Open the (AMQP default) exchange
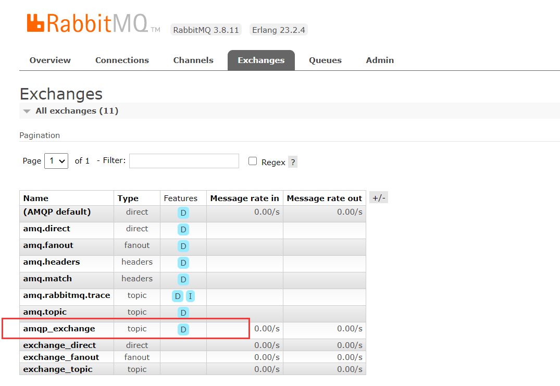This screenshot has width=560, height=386. tap(57, 212)
